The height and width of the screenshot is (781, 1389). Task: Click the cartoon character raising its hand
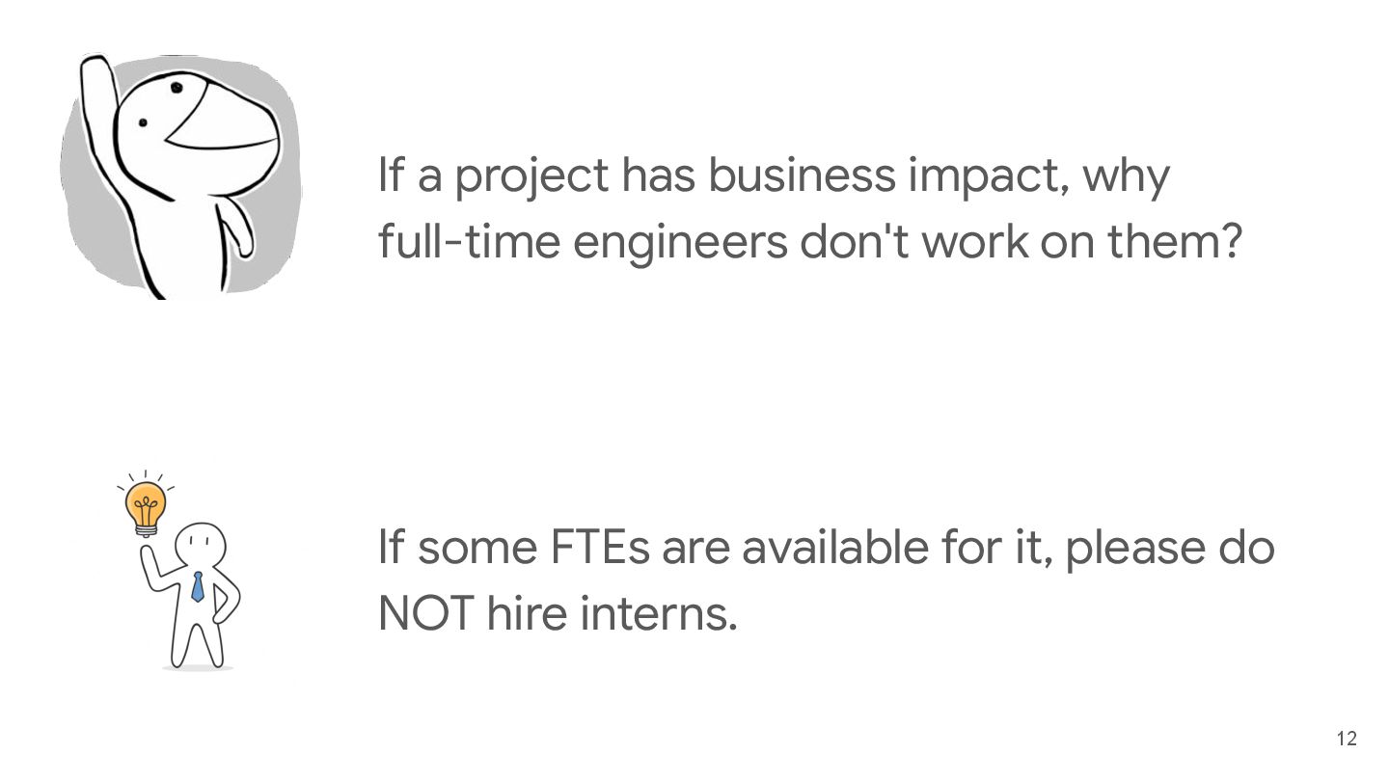[x=183, y=174]
